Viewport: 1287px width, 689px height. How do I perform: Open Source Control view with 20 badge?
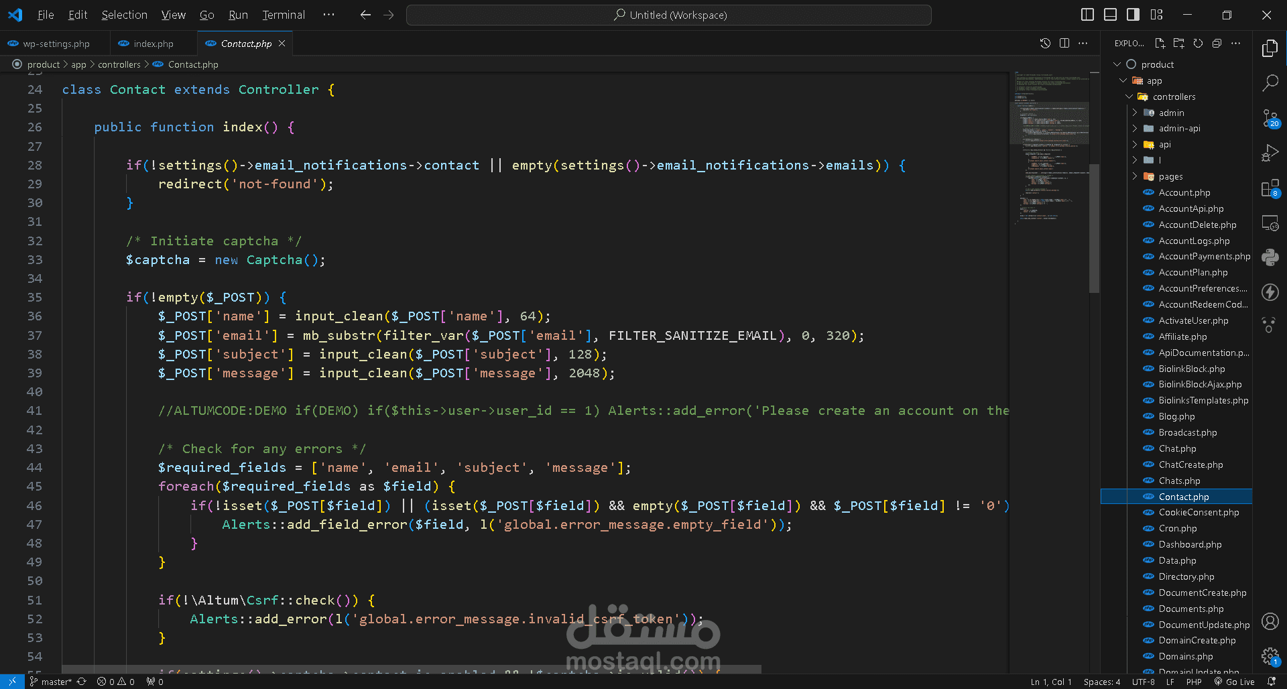(1270, 119)
